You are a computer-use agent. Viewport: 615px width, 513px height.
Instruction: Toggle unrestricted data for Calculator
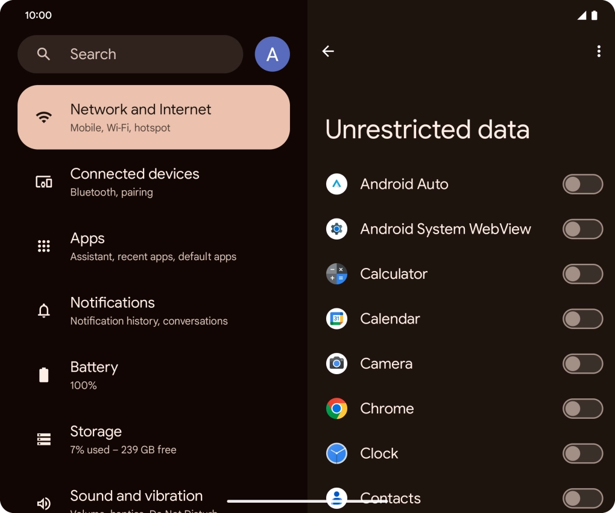[x=582, y=274]
